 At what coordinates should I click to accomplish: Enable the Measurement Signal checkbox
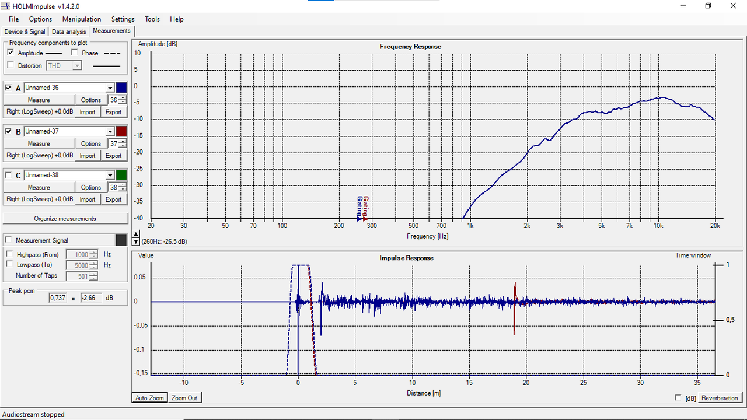pos(8,240)
